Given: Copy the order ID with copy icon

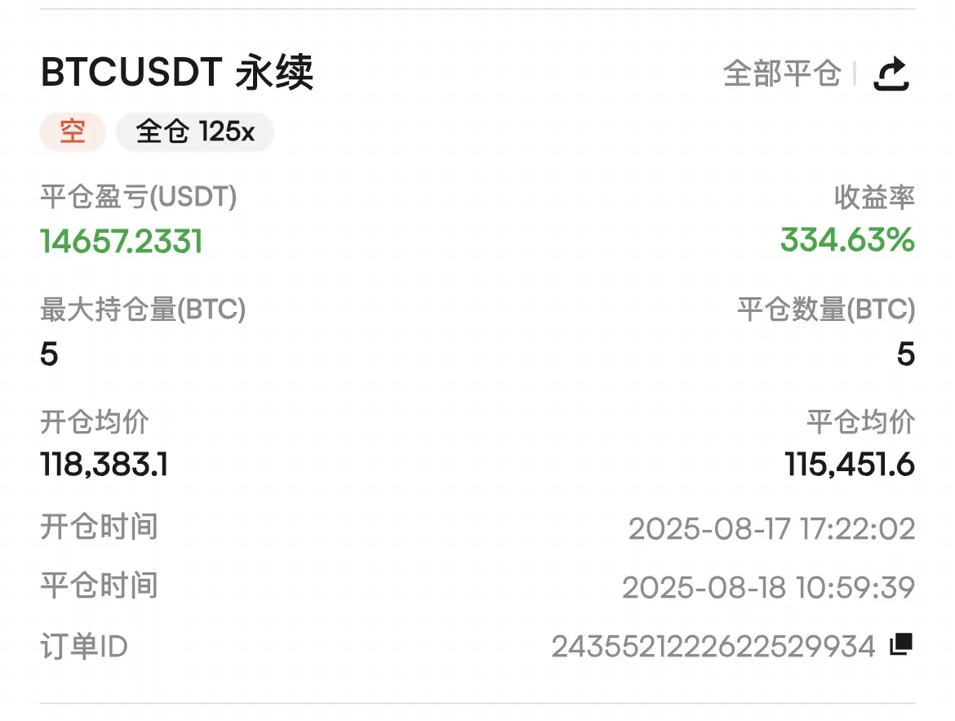Looking at the screenshot, I should tap(901, 645).
